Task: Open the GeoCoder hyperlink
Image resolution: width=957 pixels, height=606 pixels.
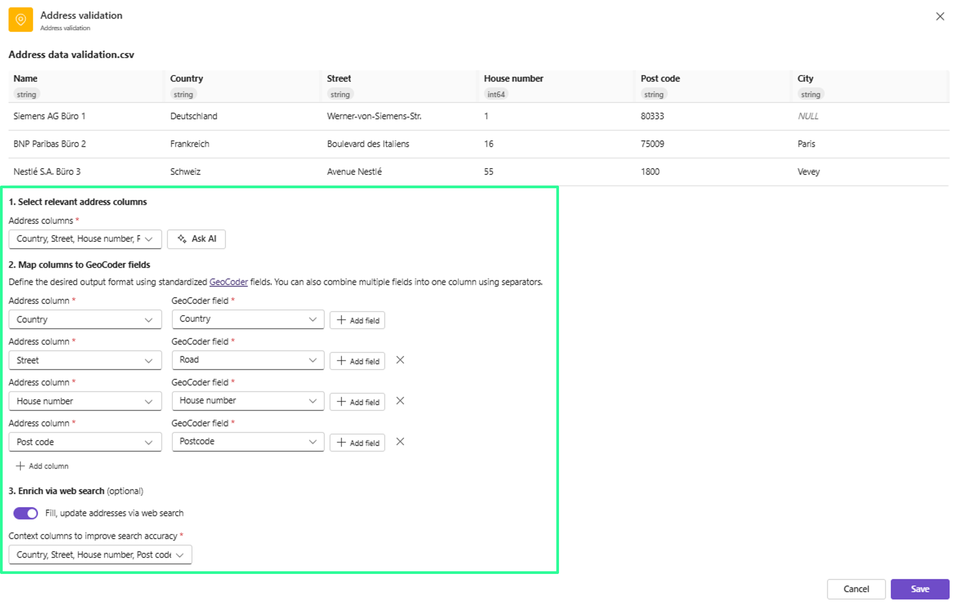Action: 228,282
